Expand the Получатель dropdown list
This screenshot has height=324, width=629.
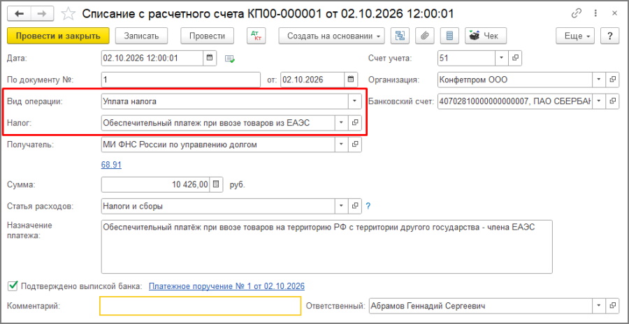[x=341, y=144]
